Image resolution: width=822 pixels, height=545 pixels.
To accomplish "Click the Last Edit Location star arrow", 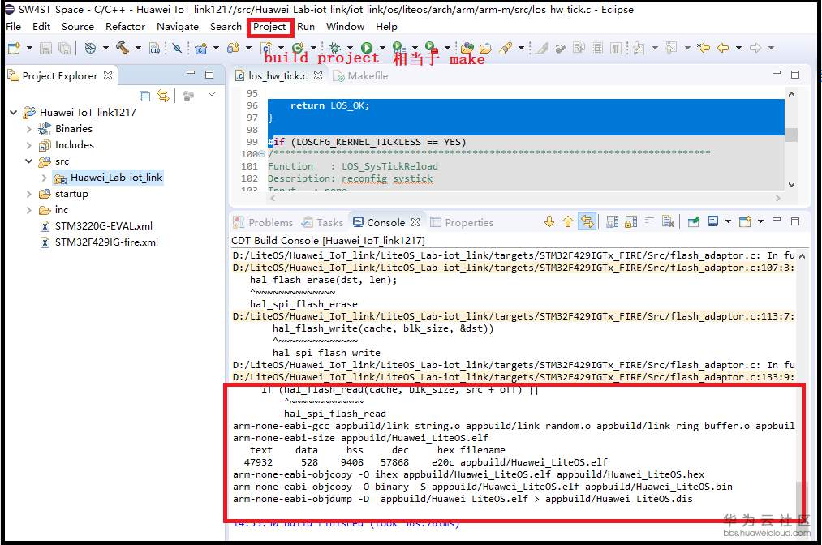I will click(703, 48).
